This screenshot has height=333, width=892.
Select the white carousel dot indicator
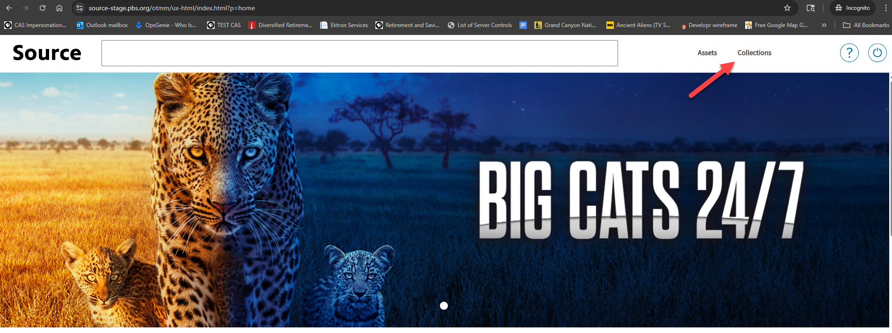coord(444,305)
